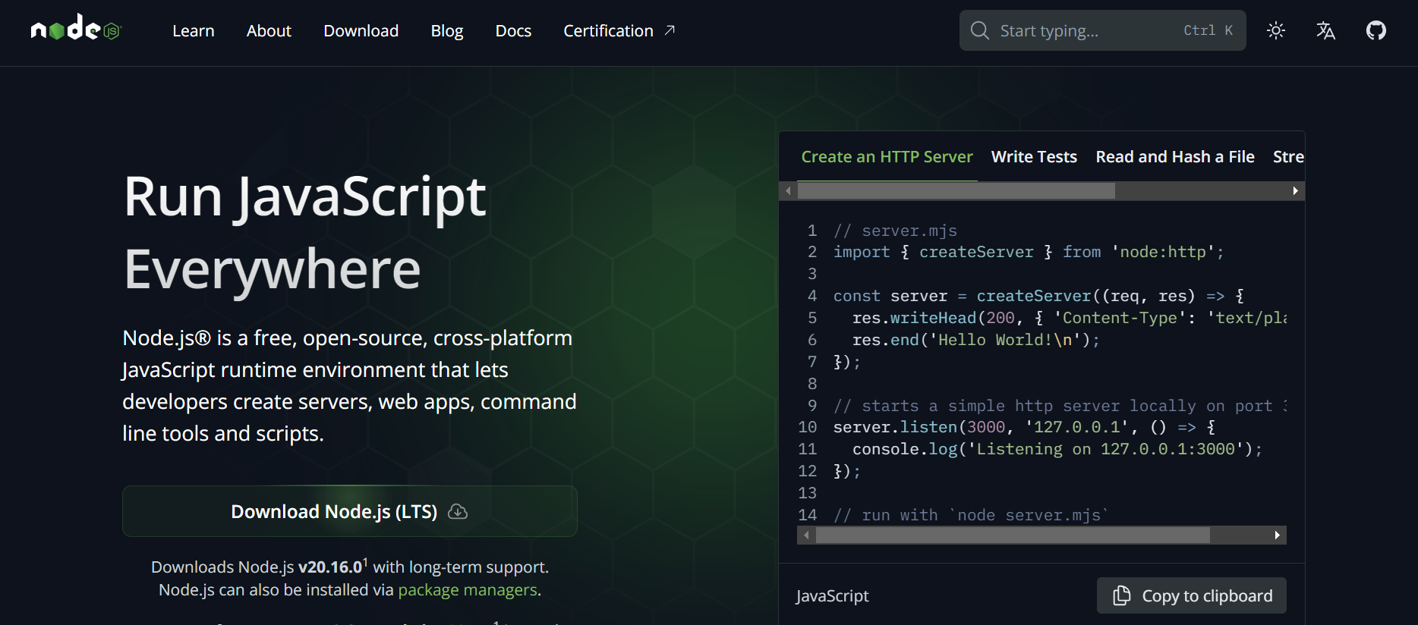Select the Create an HTTP Server tab

(887, 157)
